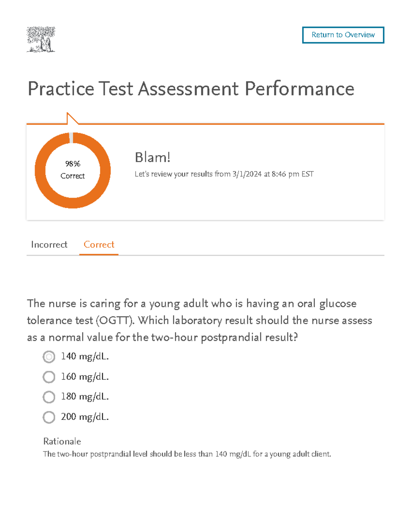Viewport: 411px width, 532px height.
Task: Pick the 180 mg/dL radio button
Action: [x=49, y=397]
